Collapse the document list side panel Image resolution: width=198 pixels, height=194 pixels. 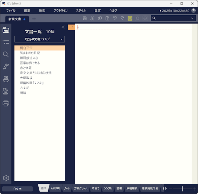tap(63, 27)
